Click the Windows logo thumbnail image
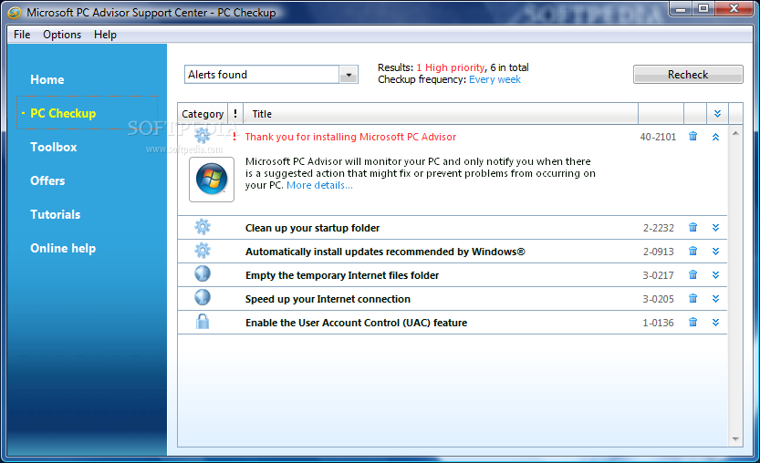The width and height of the screenshot is (760, 463). tap(212, 180)
